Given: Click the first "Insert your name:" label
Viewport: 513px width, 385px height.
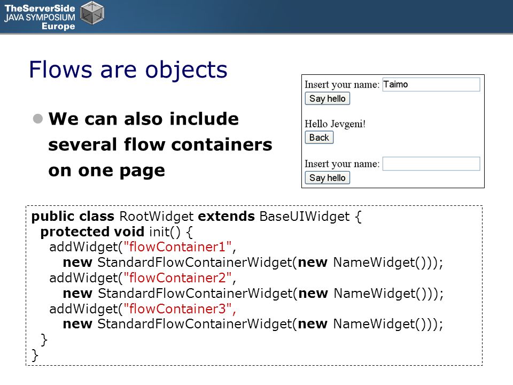Looking at the screenshot, I should [x=342, y=85].
